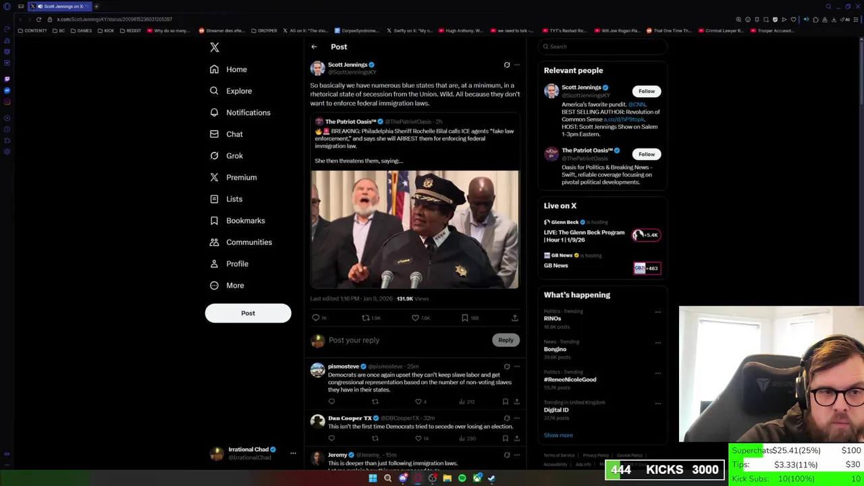Open three-dot menu on pismosteve reply

517,367
